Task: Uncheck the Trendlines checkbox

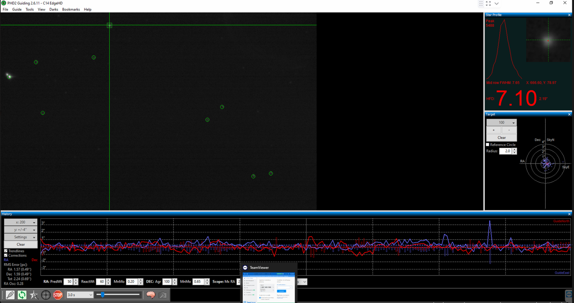Action: coord(6,251)
